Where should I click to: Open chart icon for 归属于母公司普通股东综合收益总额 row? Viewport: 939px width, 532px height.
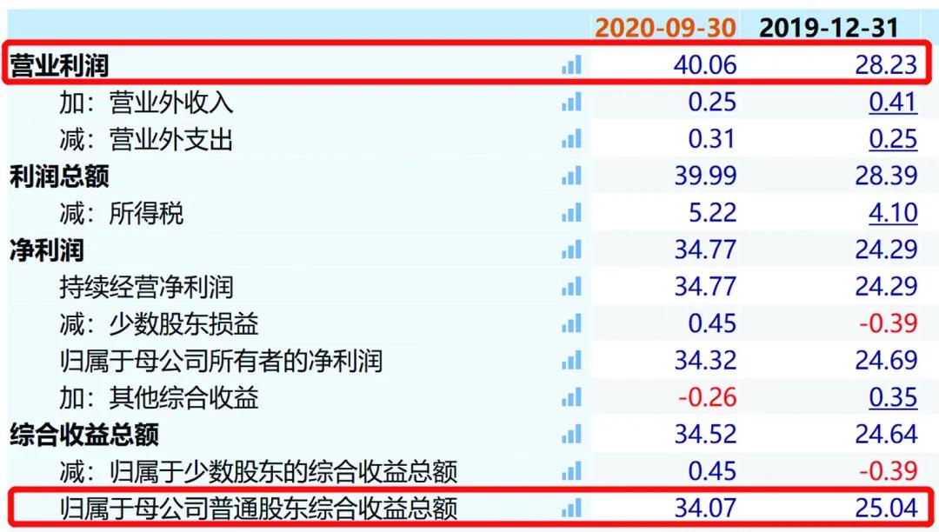[x=571, y=509]
